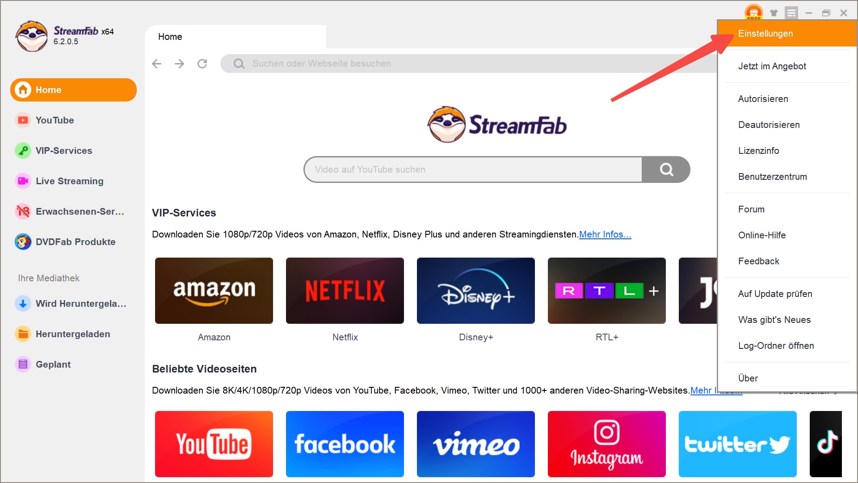Open the hamburger menu icon in the title bar
Viewport: 858px width, 483px height.
(791, 13)
